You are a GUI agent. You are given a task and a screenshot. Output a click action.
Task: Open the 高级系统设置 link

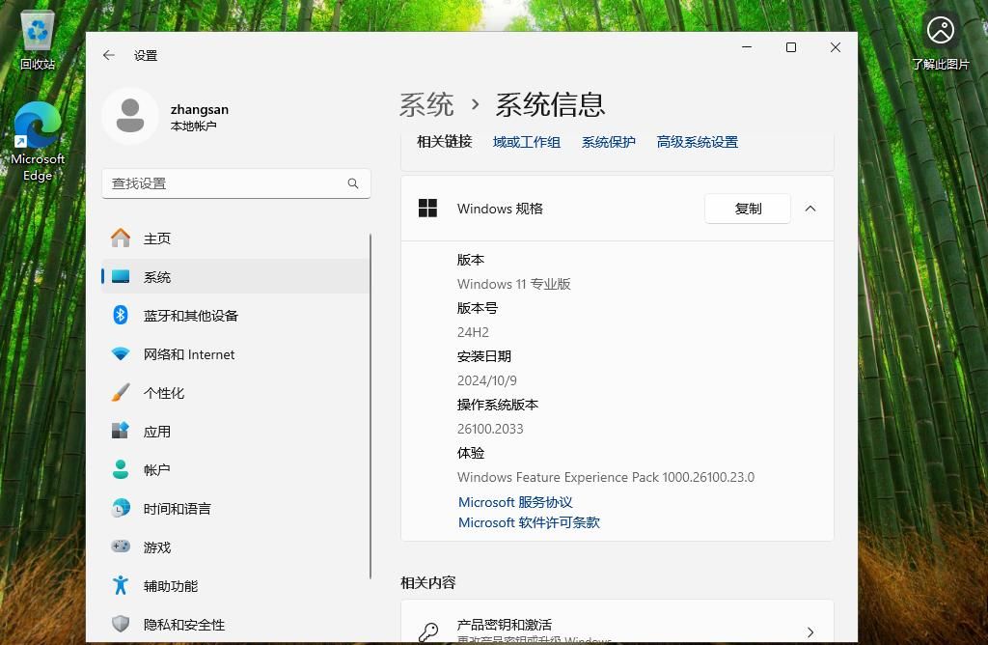[x=697, y=141]
